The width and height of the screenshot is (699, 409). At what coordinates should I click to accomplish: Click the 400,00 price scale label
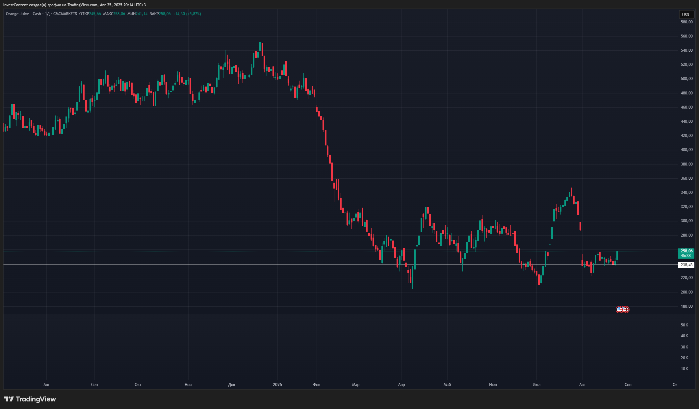coord(686,150)
